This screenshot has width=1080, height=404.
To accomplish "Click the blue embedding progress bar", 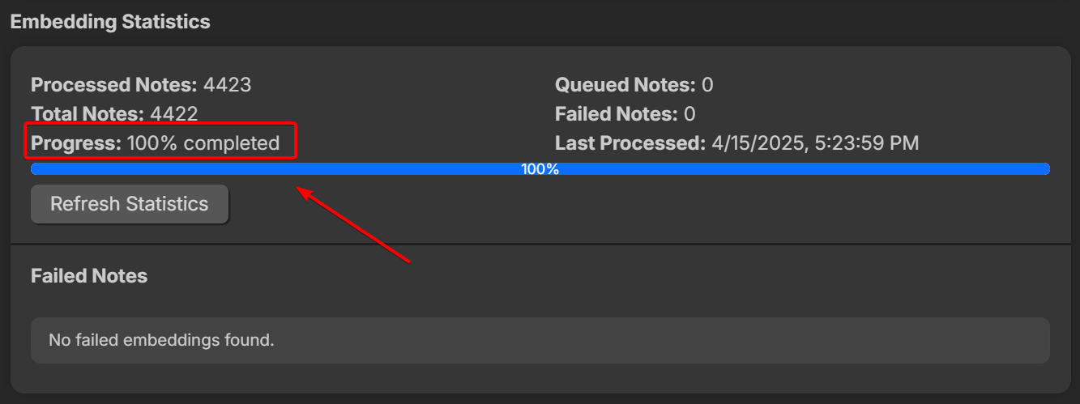I will [324, 169].
